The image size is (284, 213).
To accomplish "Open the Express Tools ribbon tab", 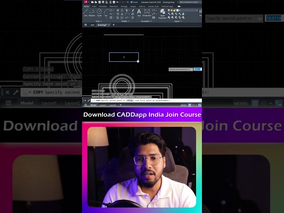I will (x=154, y=6).
